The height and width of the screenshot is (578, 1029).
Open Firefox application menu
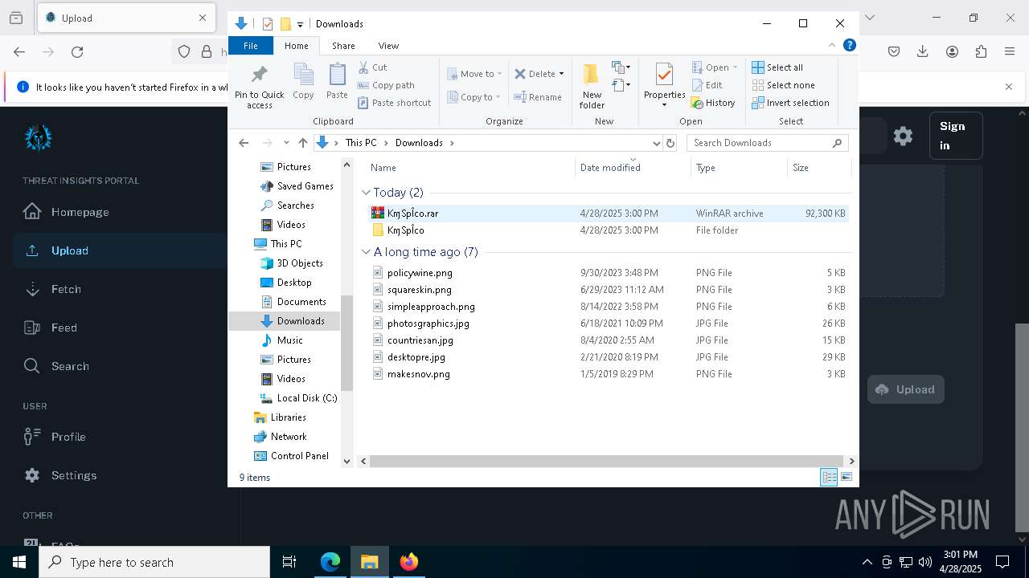pyautogui.click(x=1010, y=51)
